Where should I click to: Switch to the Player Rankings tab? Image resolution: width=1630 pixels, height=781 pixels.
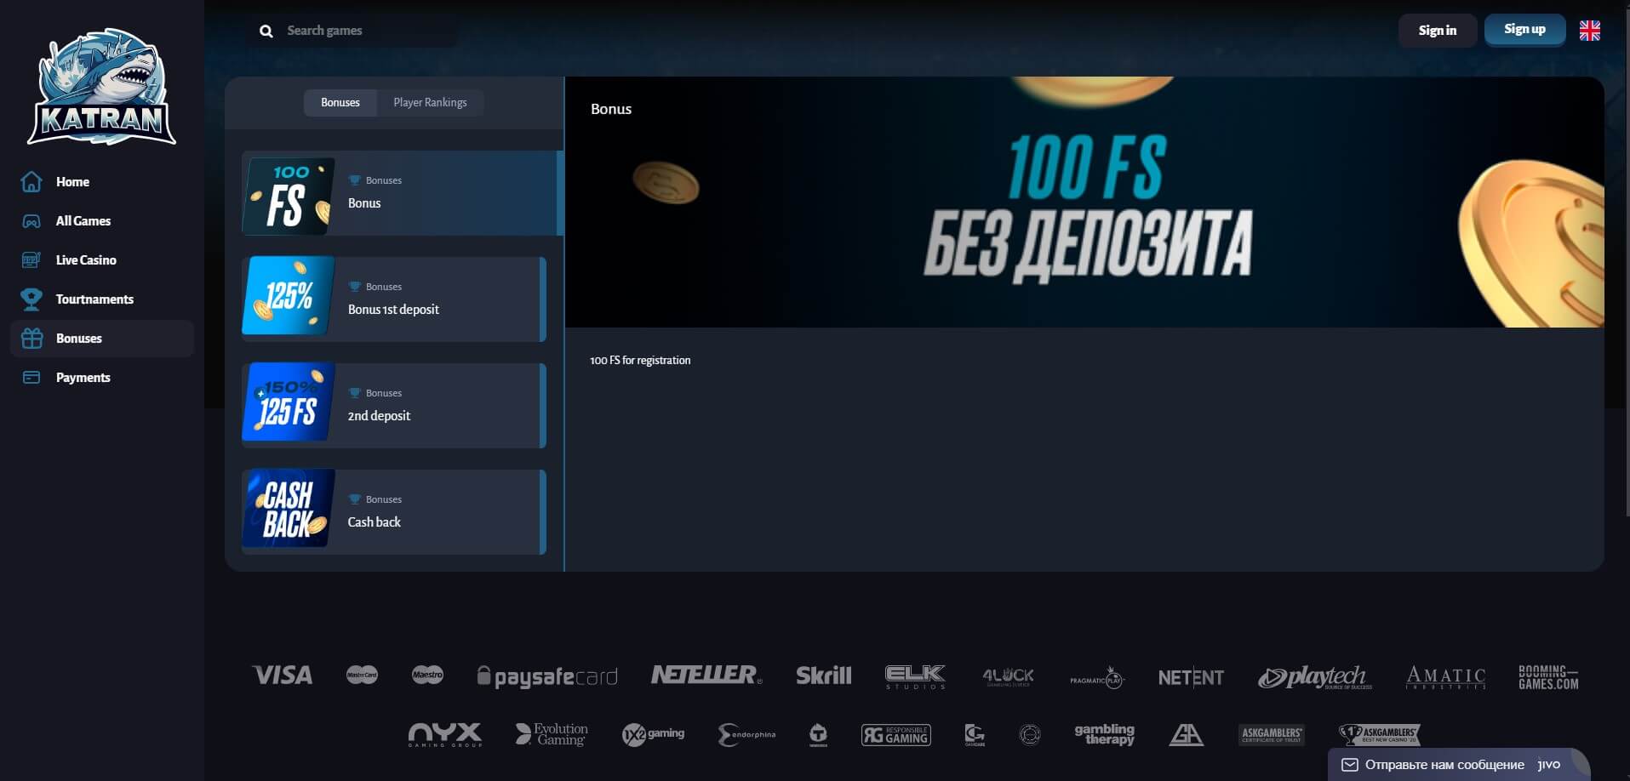430,103
